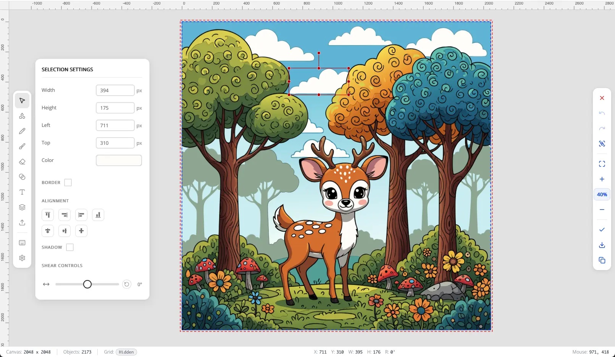Screen dimensions: 615x357
Task: Click the 40% zoom level button
Action: tap(602, 194)
